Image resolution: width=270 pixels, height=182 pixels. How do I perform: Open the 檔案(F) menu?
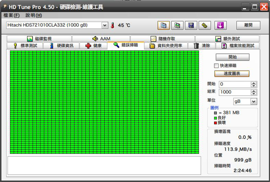click(x=11, y=15)
